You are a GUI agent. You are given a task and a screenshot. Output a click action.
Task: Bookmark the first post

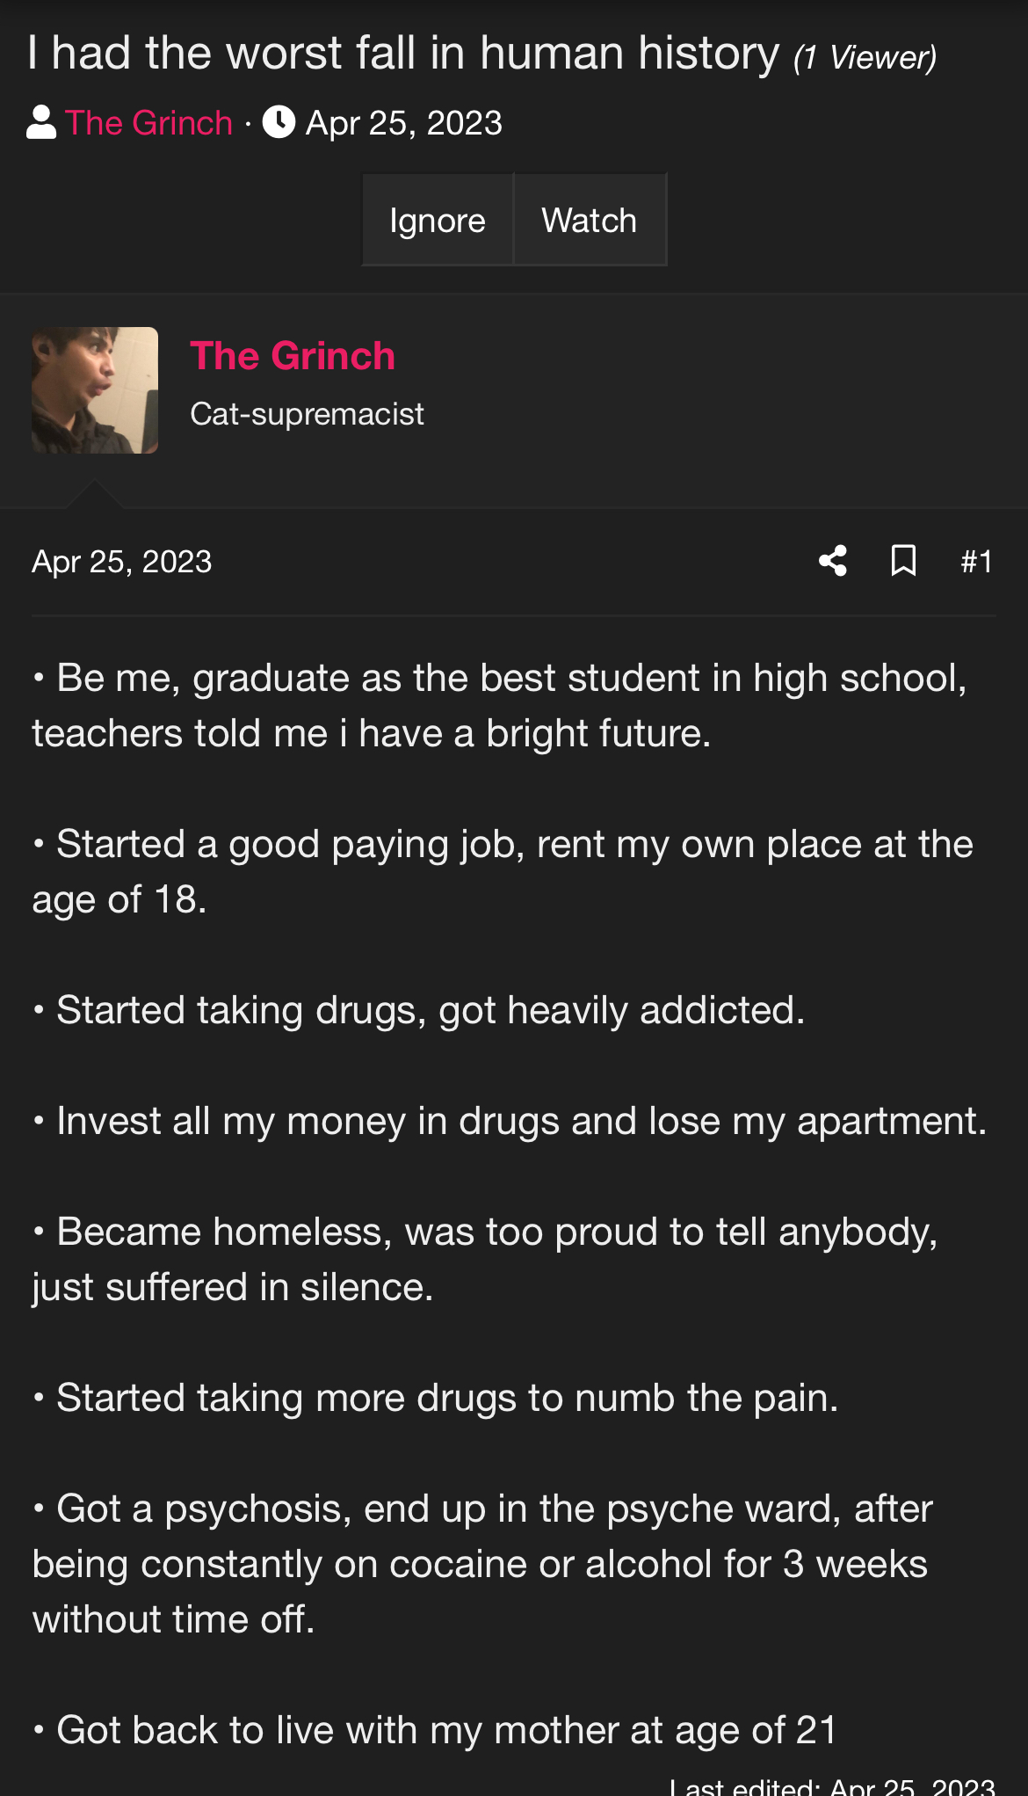point(903,561)
